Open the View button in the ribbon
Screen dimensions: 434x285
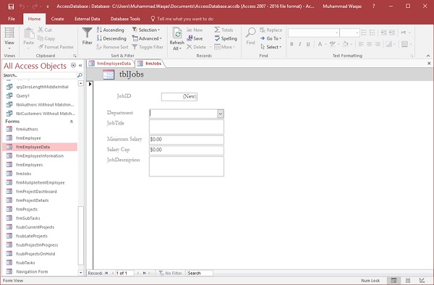pyautogui.click(x=9, y=38)
